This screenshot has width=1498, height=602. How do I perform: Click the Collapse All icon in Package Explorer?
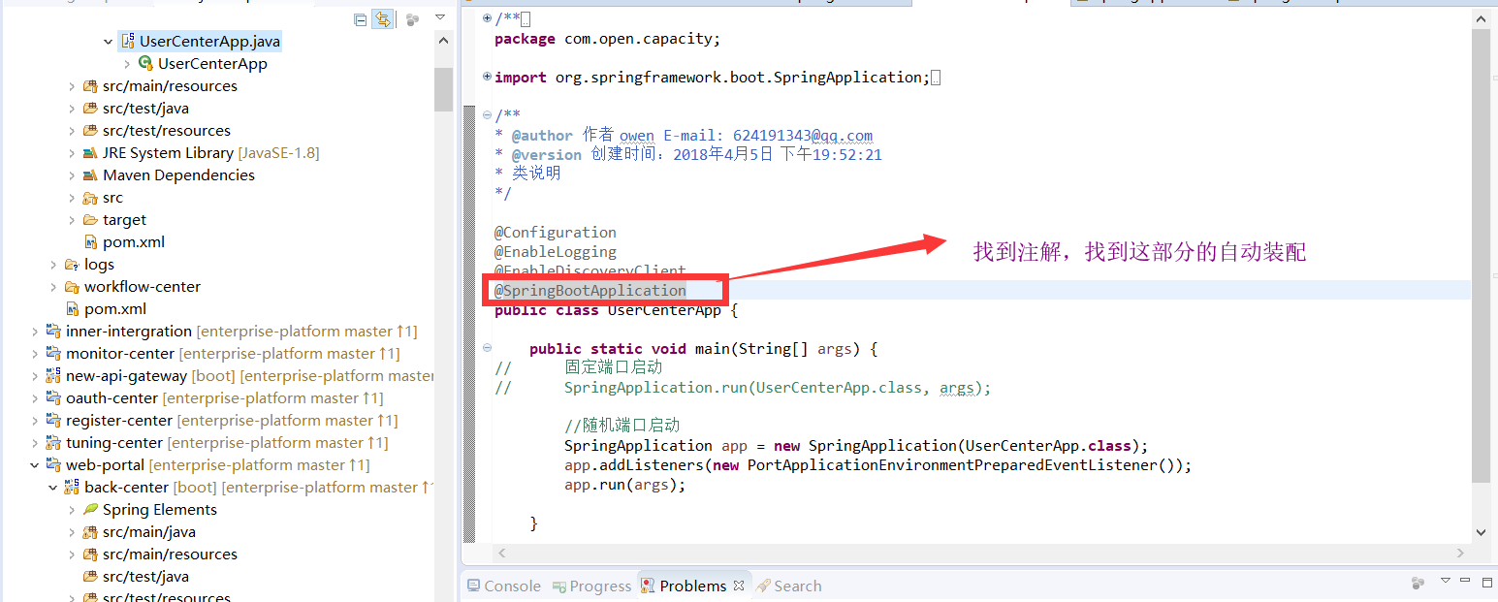coord(361,19)
